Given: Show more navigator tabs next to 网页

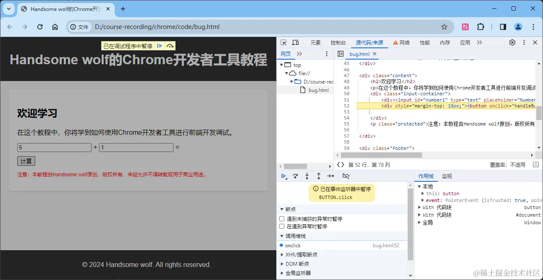Looking at the screenshot, I should pyautogui.click(x=299, y=54).
